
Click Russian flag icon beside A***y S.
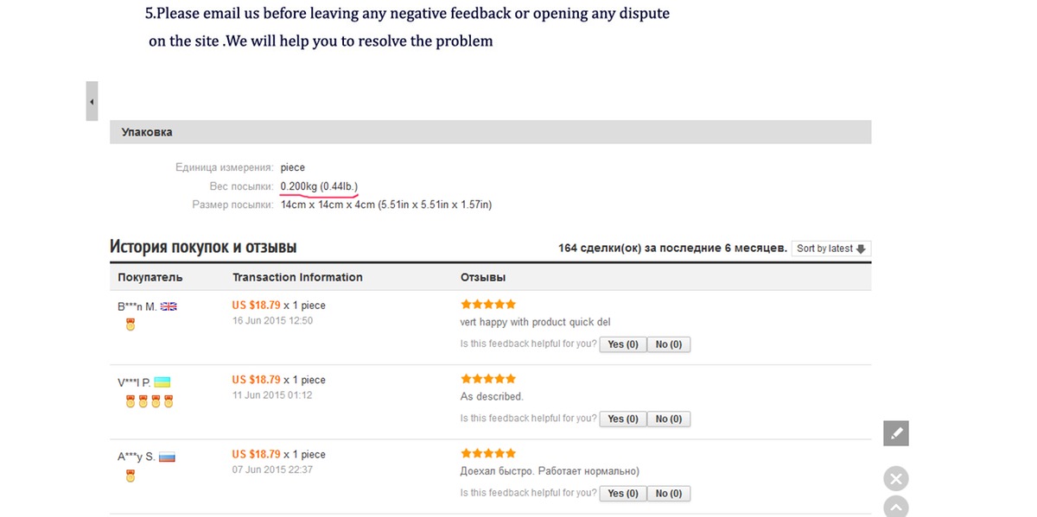pyautogui.click(x=167, y=457)
